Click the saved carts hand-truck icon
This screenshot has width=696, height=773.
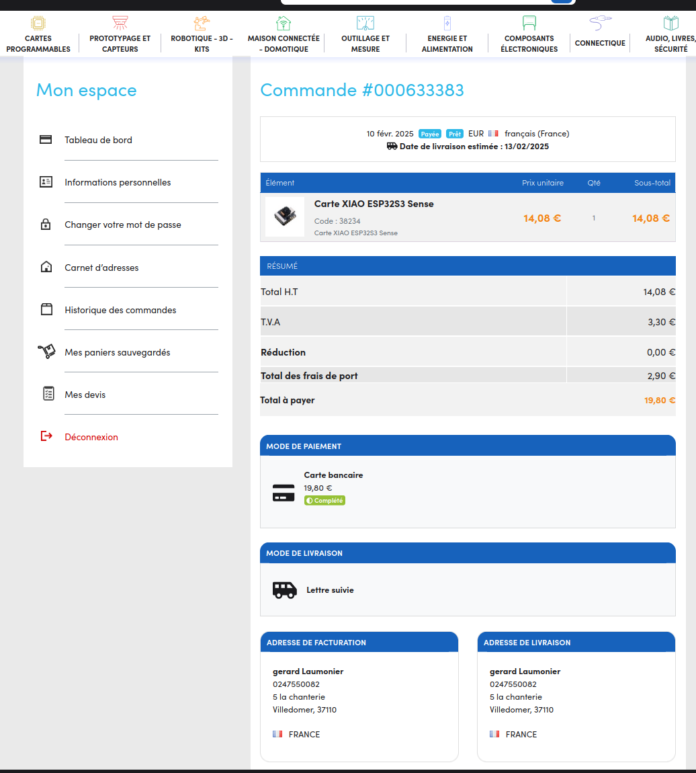click(x=46, y=352)
